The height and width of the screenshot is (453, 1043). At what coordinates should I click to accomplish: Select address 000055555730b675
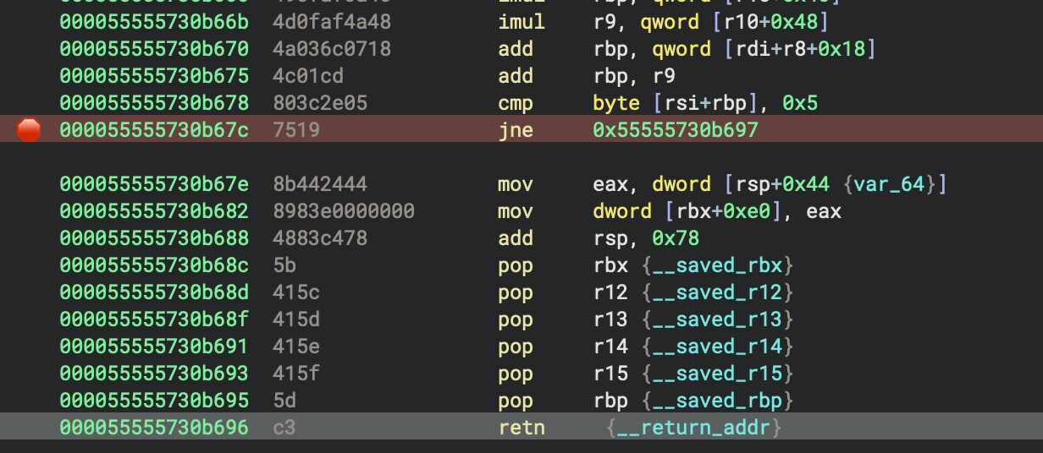(x=154, y=76)
